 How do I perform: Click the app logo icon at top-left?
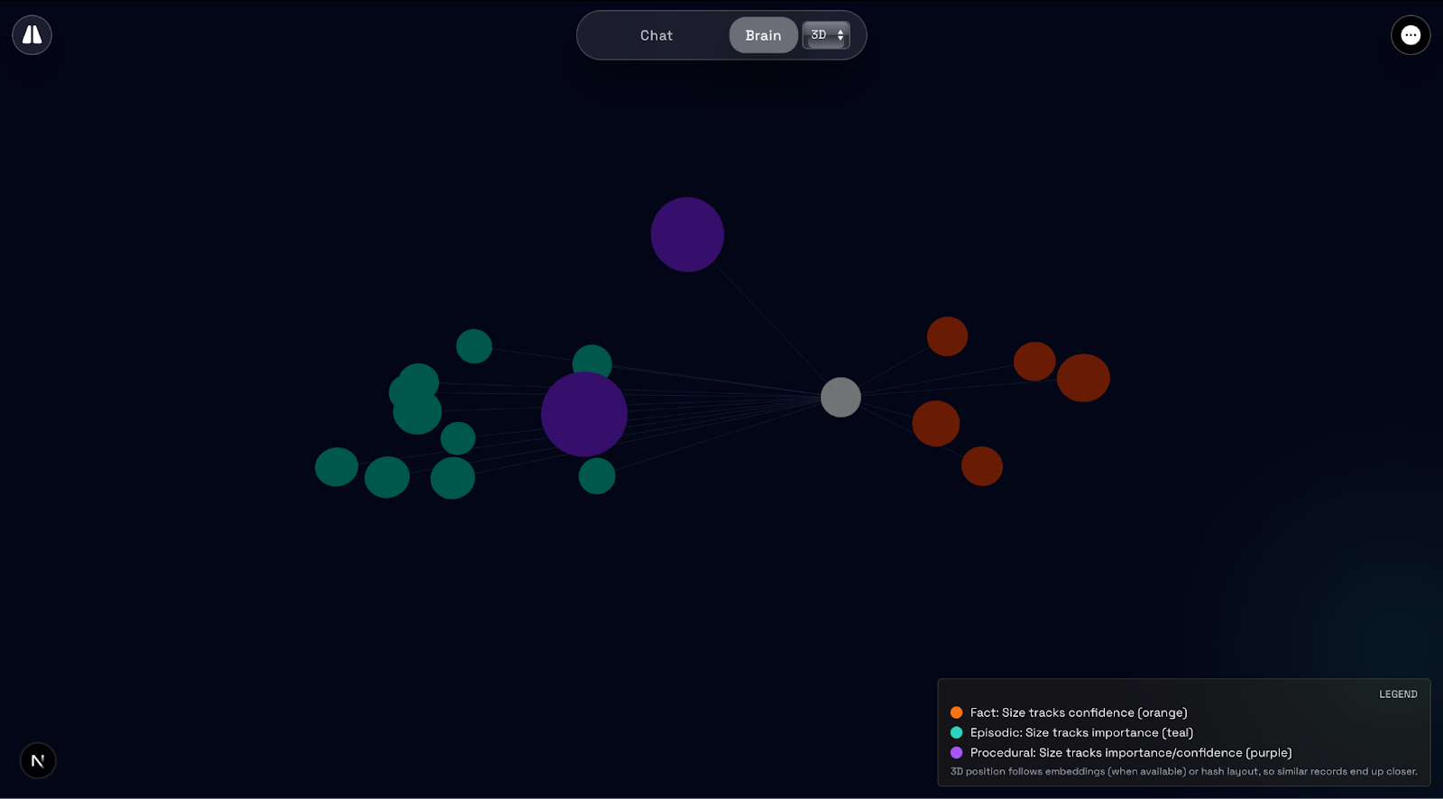click(x=32, y=35)
